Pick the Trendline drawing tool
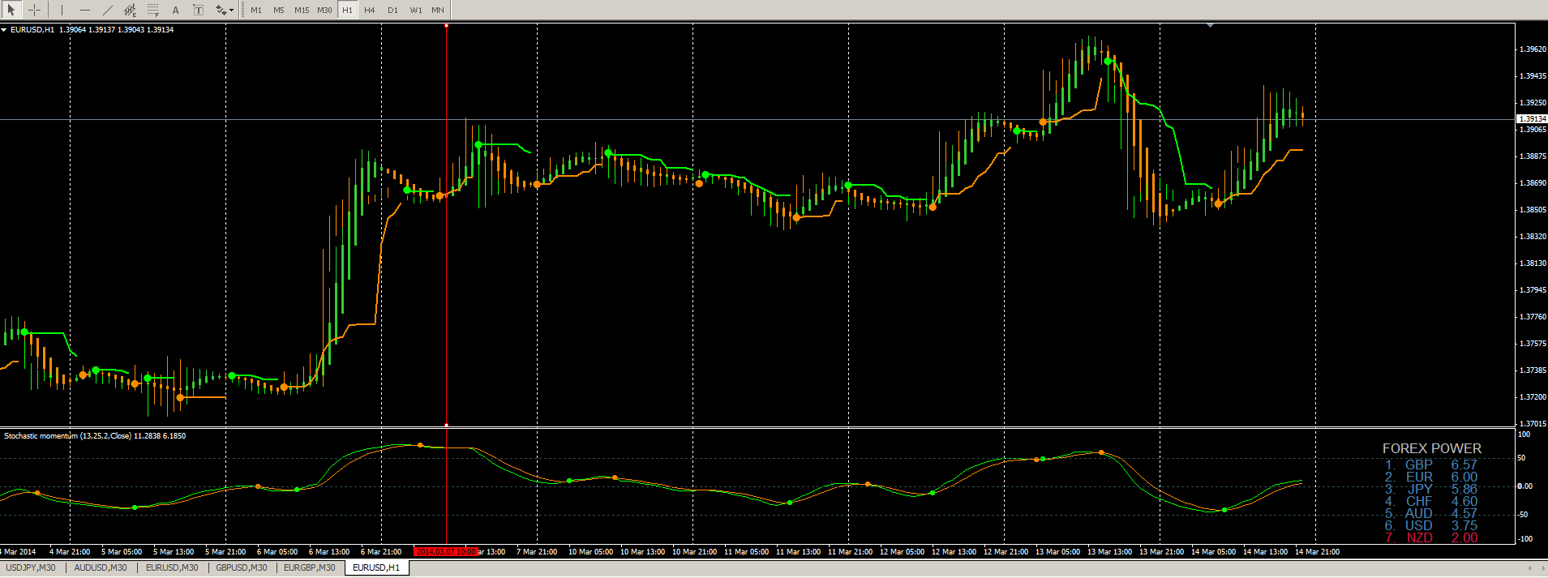Screen dimensions: 1548x578 click(107, 10)
